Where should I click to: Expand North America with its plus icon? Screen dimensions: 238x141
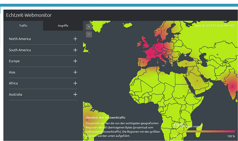[75, 39]
